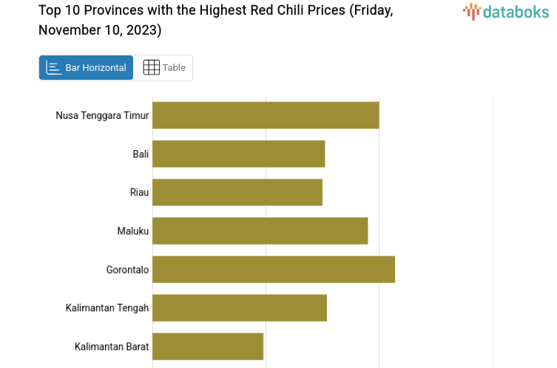The image size is (557, 368).
Task: Select the Kalimantan Barat axis label
Action: [112, 347]
